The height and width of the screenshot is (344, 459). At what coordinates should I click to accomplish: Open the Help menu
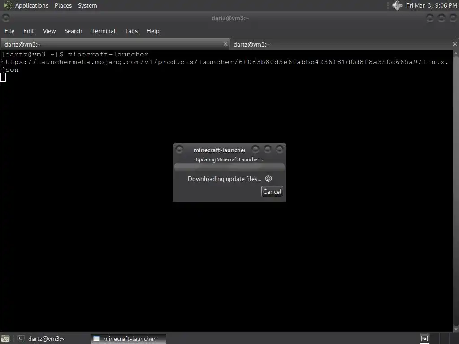153,31
